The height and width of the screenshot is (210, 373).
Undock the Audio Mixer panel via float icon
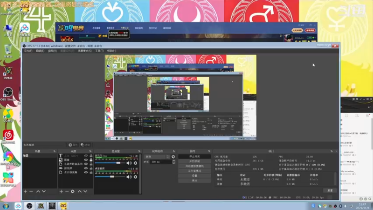(139, 151)
